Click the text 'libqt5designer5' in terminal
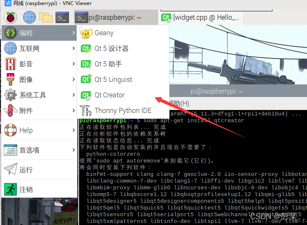The image size is (307, 225). pyautogui.click(x=111, y=201)
